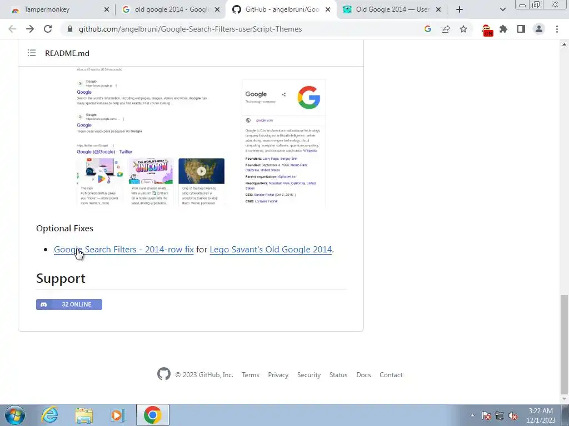The image size is (569, 426).
Task: Click the Action Center flag icon
Action: [x=486, y=415]
